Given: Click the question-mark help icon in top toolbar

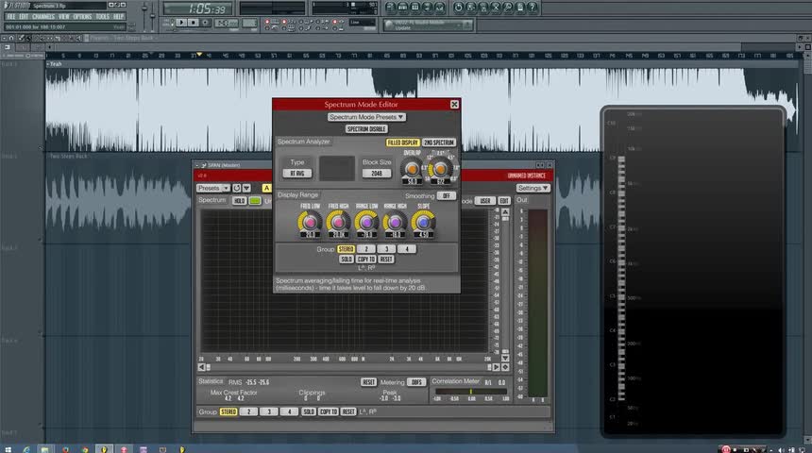Looking at the screenshot, I should pyautogui.click(x=532, y=8).
